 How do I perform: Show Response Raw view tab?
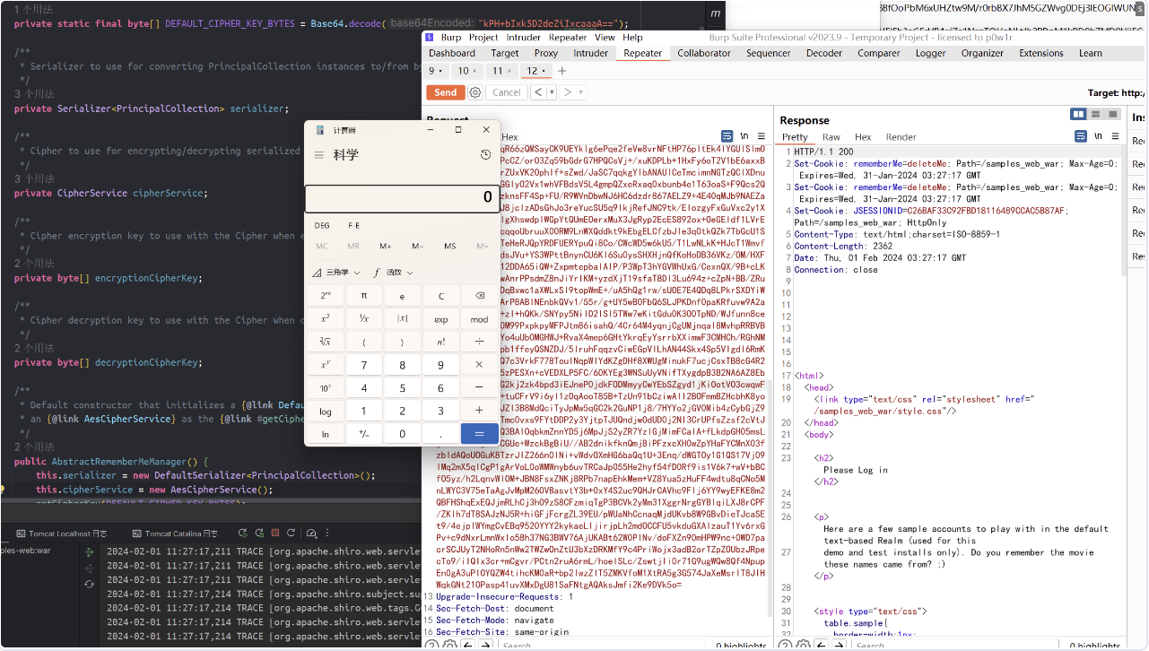[831, 137]
